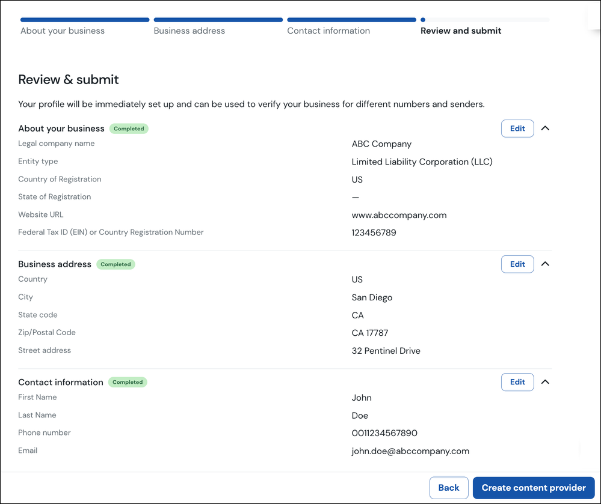Select the Doe last name value
This screenshot has width=601, height=504.
click(x=360, y=416)
